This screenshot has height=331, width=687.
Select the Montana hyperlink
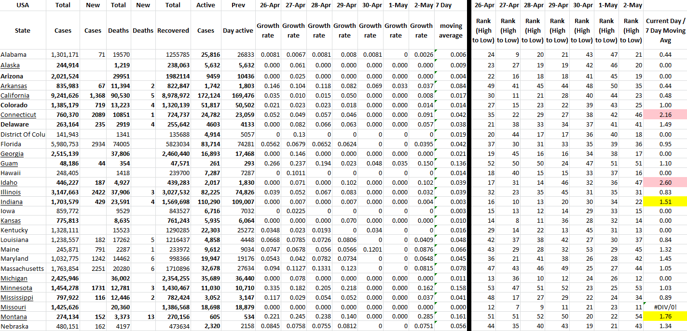click(14, 317)
